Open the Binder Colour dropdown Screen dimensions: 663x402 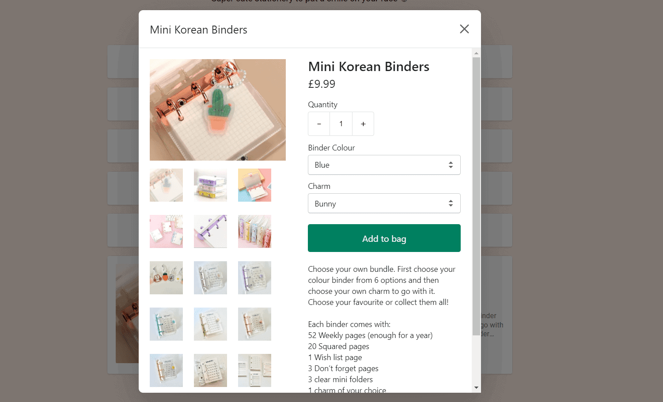click(384, 165)
